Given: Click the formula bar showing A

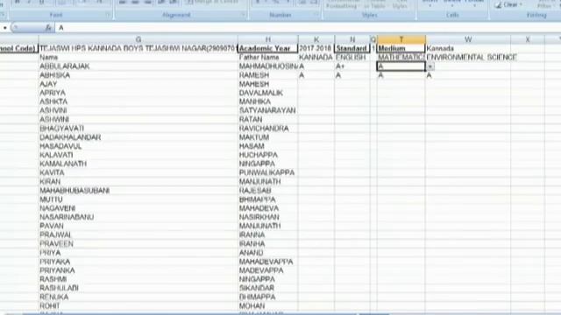Looking at the screenshot, I should coord(308,28).
